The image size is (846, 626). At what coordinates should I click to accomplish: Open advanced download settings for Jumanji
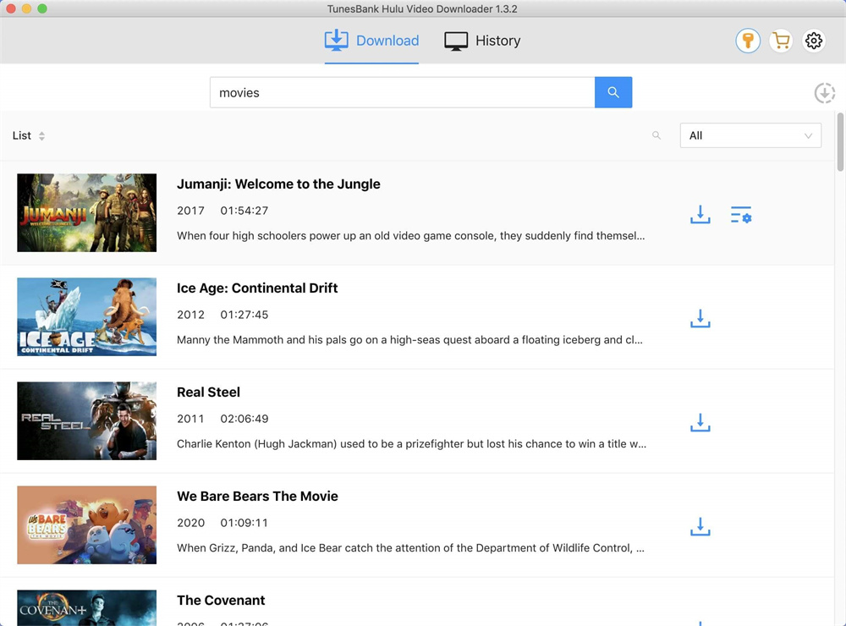pyautogui.click(x=741, y=214)
